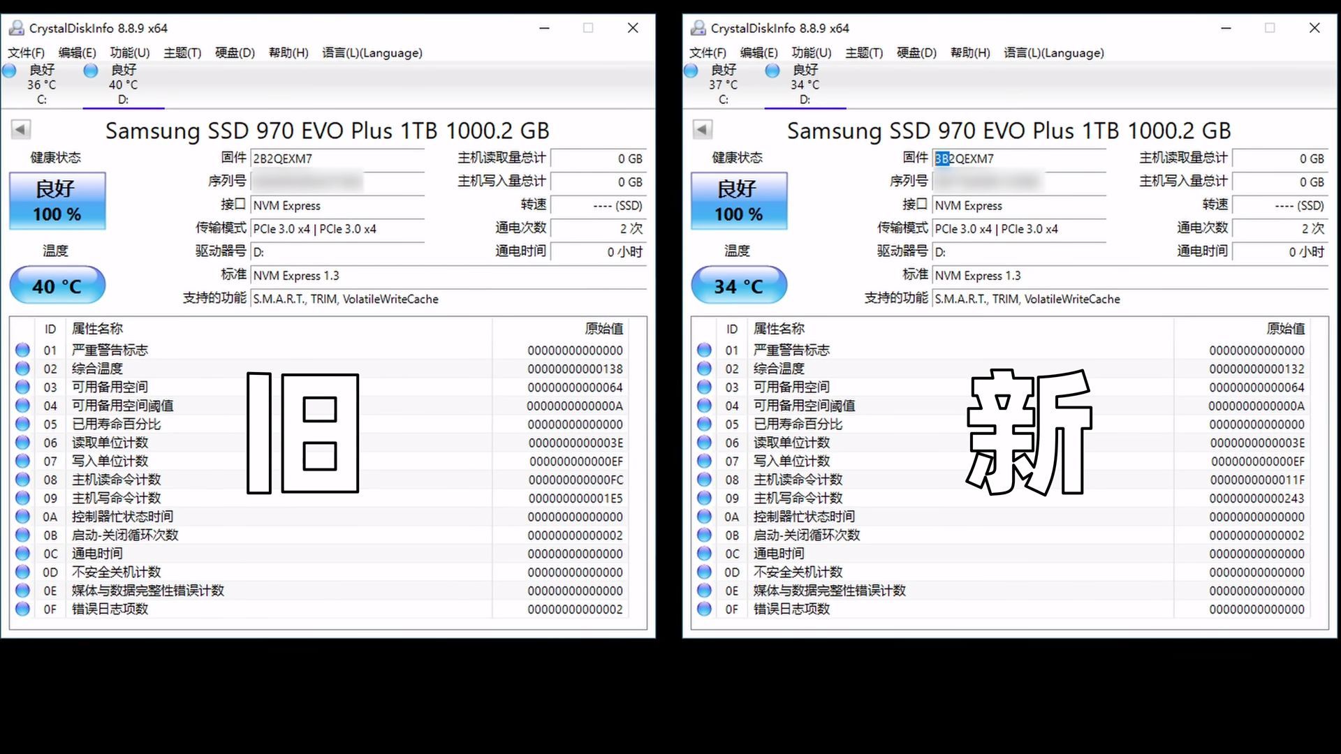Select the C: 37 °C drive circle in right window
The width and height of the screenshot is (1341, 754).
691,71
